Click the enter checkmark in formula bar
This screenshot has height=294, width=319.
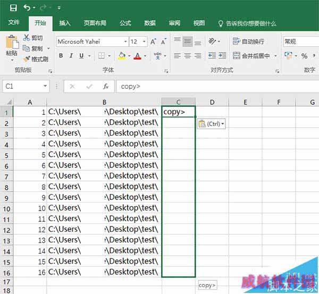click(x=89, y=87)
